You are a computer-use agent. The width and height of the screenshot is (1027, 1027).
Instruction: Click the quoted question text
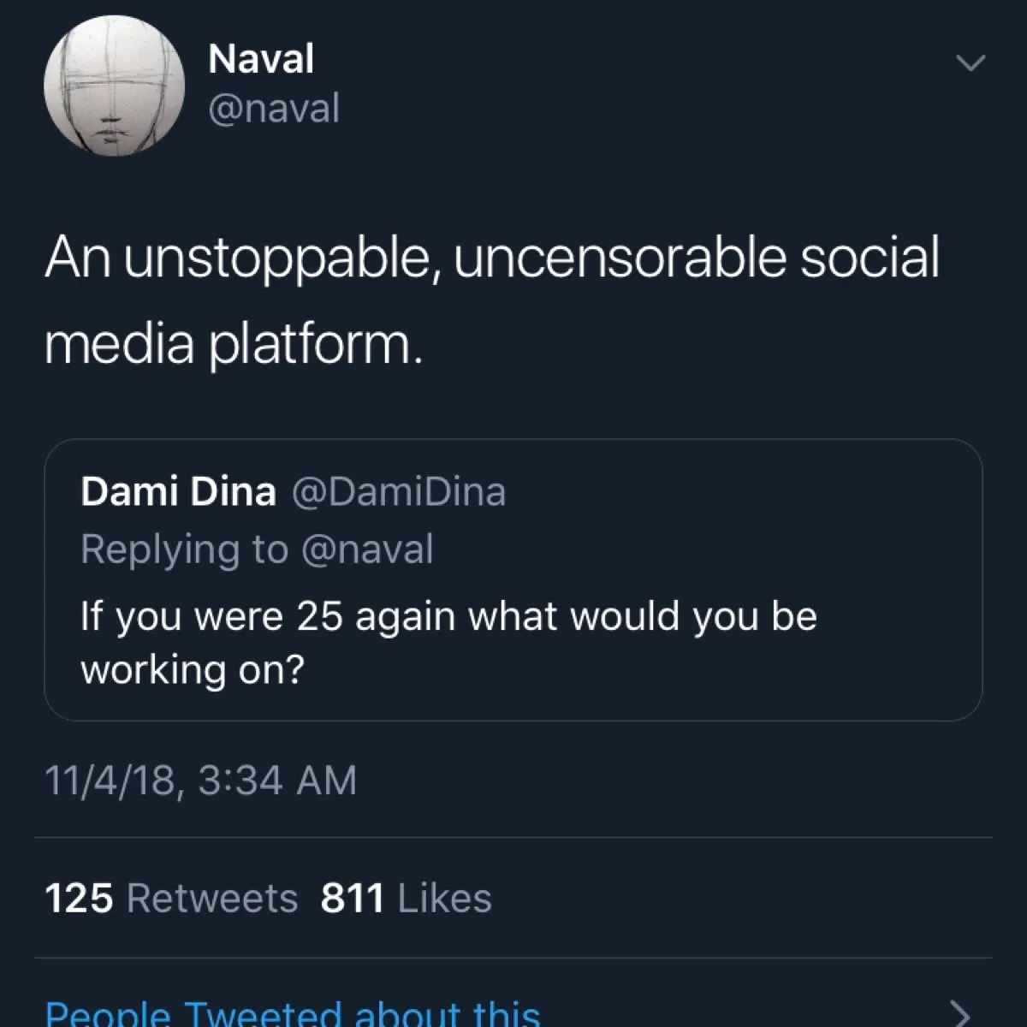448,642
